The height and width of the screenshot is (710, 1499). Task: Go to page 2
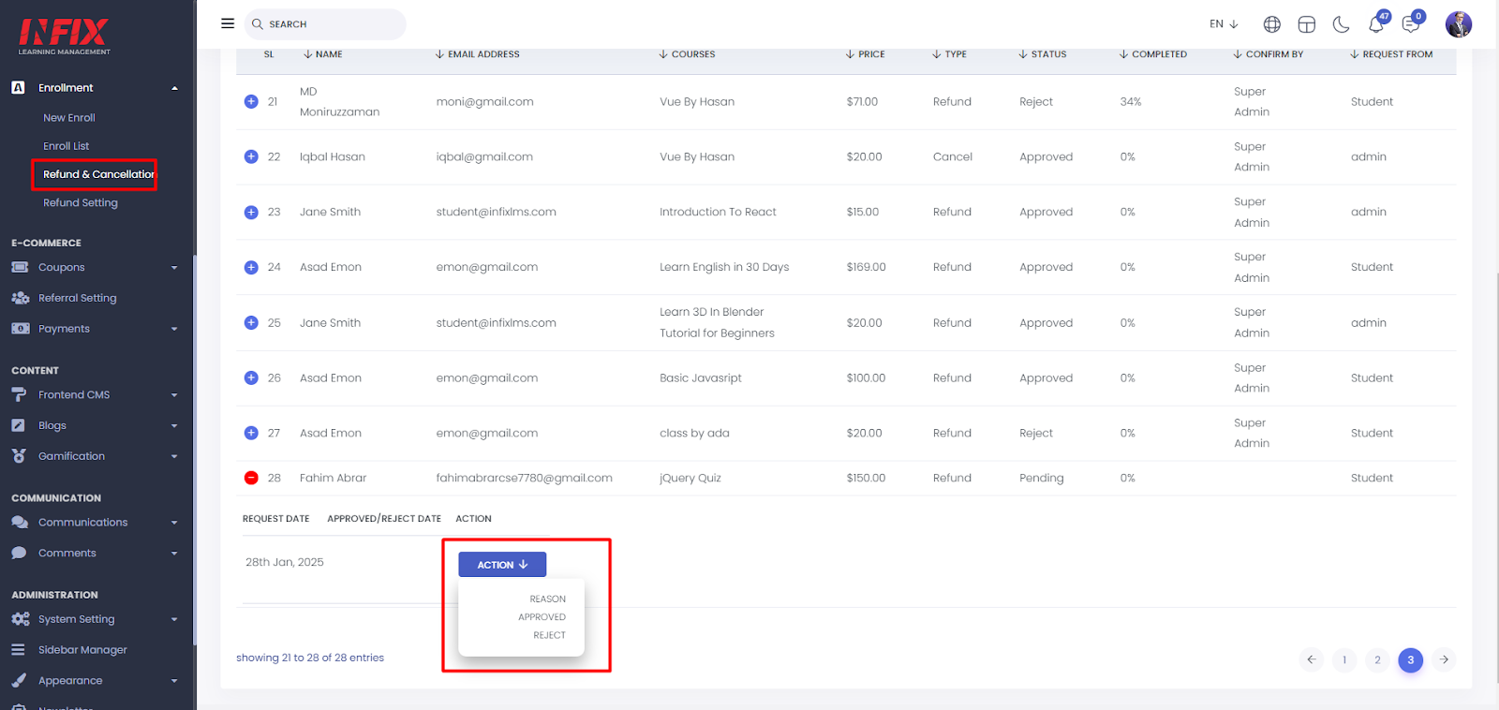(1377, 659)
